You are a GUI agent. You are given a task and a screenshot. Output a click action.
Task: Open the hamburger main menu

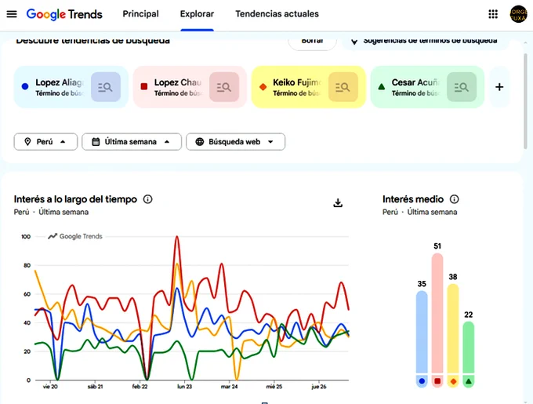(x=12, y=14)
